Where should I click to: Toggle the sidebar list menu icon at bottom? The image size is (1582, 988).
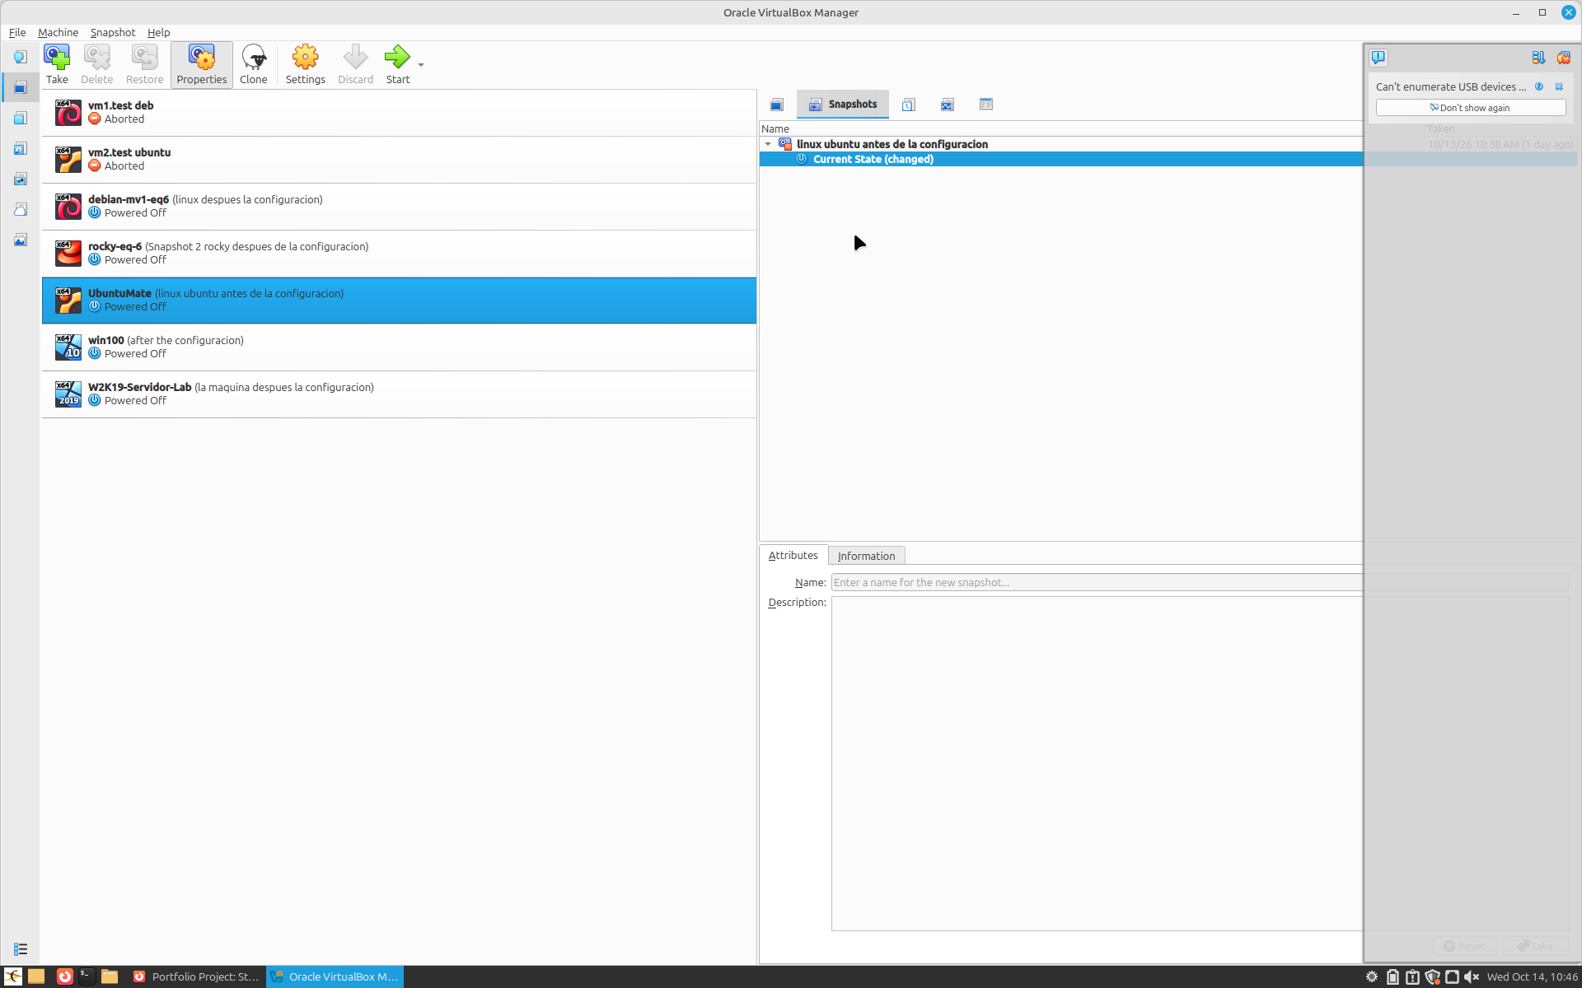tap(21, 949)
